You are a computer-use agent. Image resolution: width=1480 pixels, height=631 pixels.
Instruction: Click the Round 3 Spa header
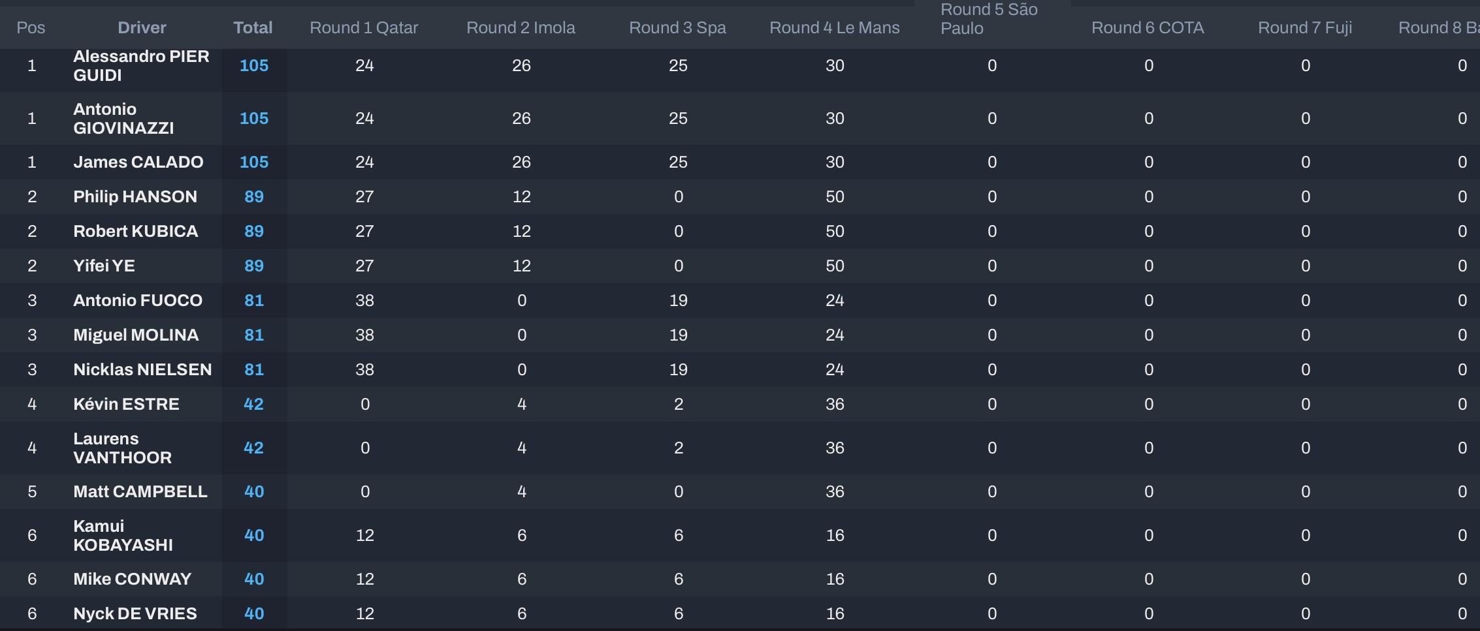[x=677, y=27]
